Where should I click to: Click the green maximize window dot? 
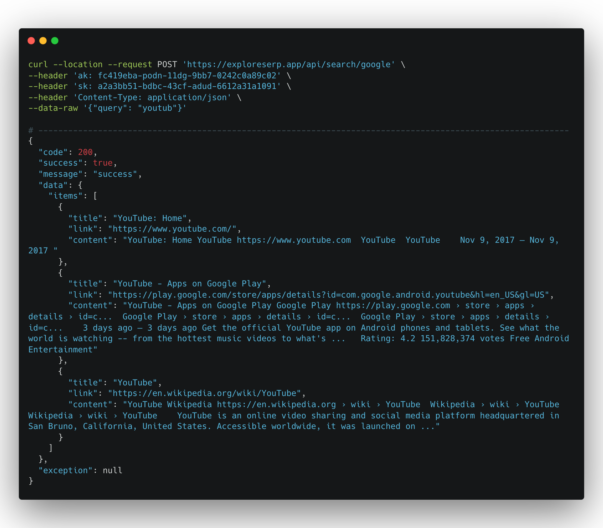55,41
